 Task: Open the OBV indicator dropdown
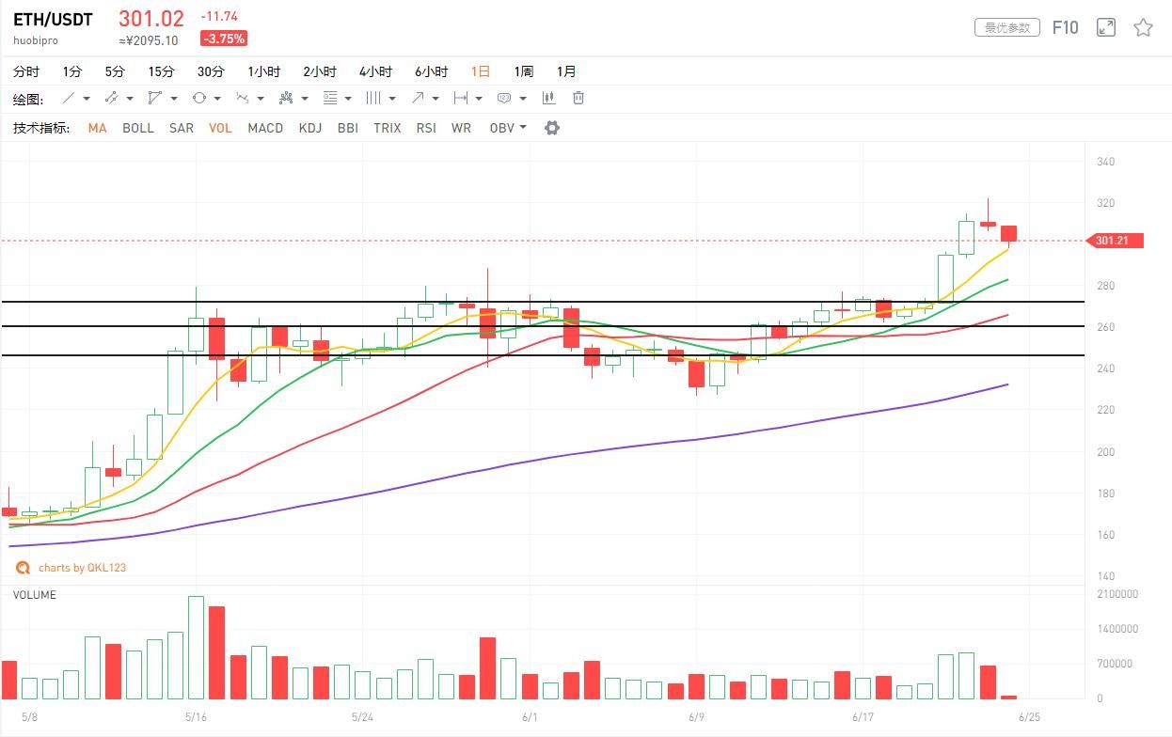pos(508,128)
